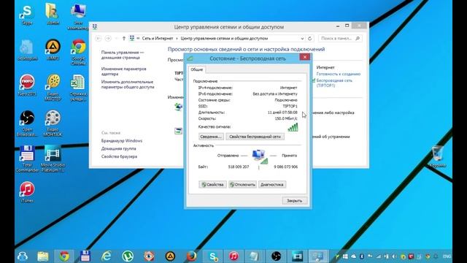Open Панель управления домашняя страница link
Image resolution: width=467 pixels, height=263 pixels.
click(123, 55)
